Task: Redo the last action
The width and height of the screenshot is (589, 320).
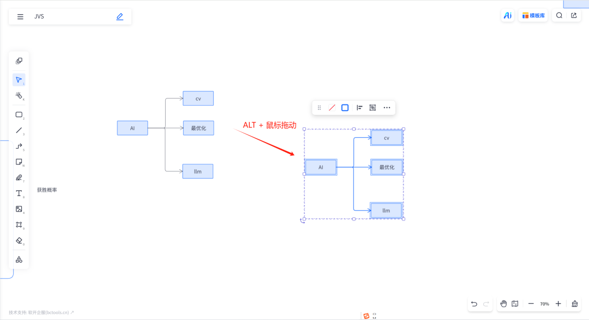Action: coord(486,304)
